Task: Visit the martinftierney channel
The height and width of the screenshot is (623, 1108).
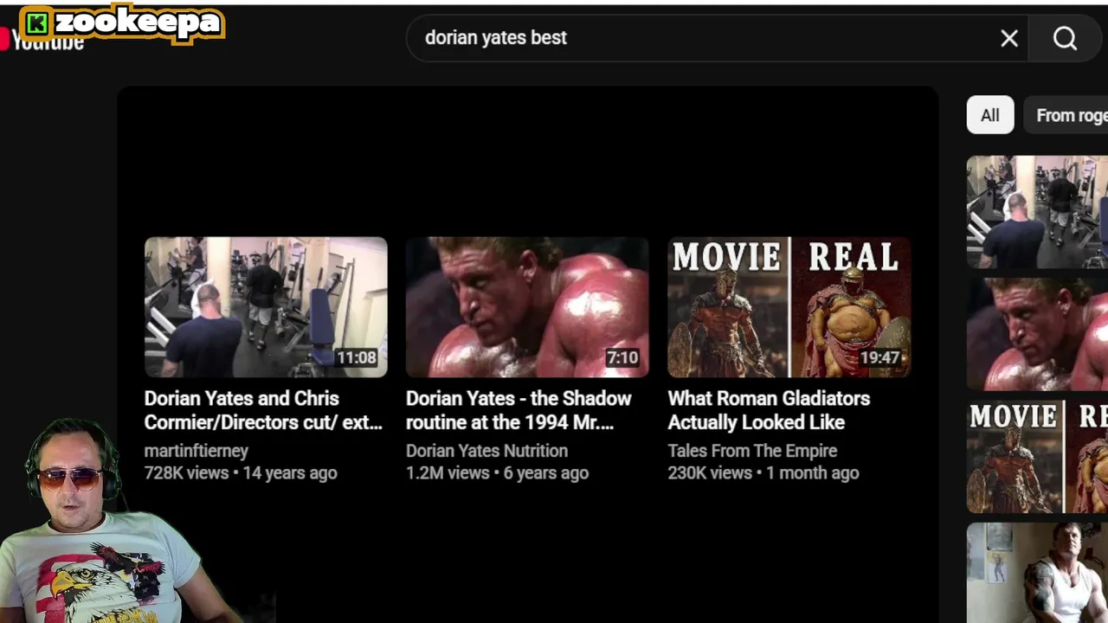Action: [196, 451]
